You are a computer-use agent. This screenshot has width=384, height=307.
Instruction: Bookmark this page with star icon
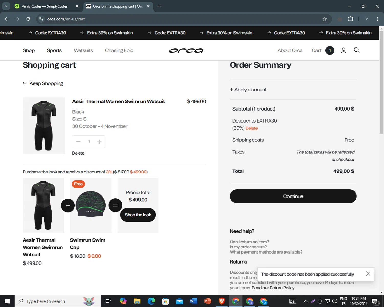(x=325, y=19)
